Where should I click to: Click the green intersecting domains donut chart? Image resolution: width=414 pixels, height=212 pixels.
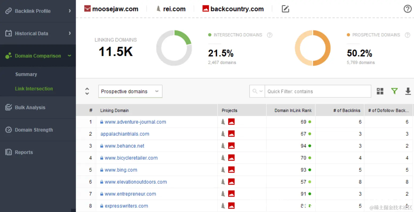(x=174, y=48)
